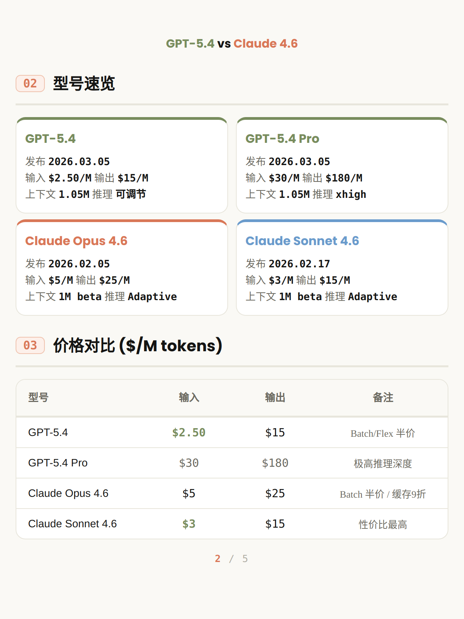The width and height of the screenshot is (464, 619).
Task: Select the GPT-5.4 Pro card title
Action: pos(282,139)
